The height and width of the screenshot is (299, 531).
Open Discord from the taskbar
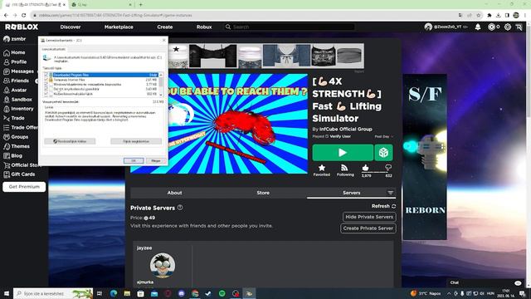(182, 293)
